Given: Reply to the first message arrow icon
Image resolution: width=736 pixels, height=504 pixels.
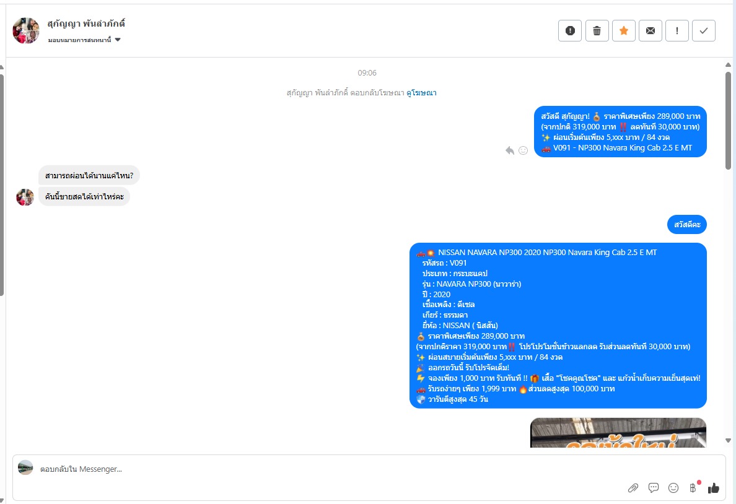Looking at the screenshot, I should click(x=510, y=150).
